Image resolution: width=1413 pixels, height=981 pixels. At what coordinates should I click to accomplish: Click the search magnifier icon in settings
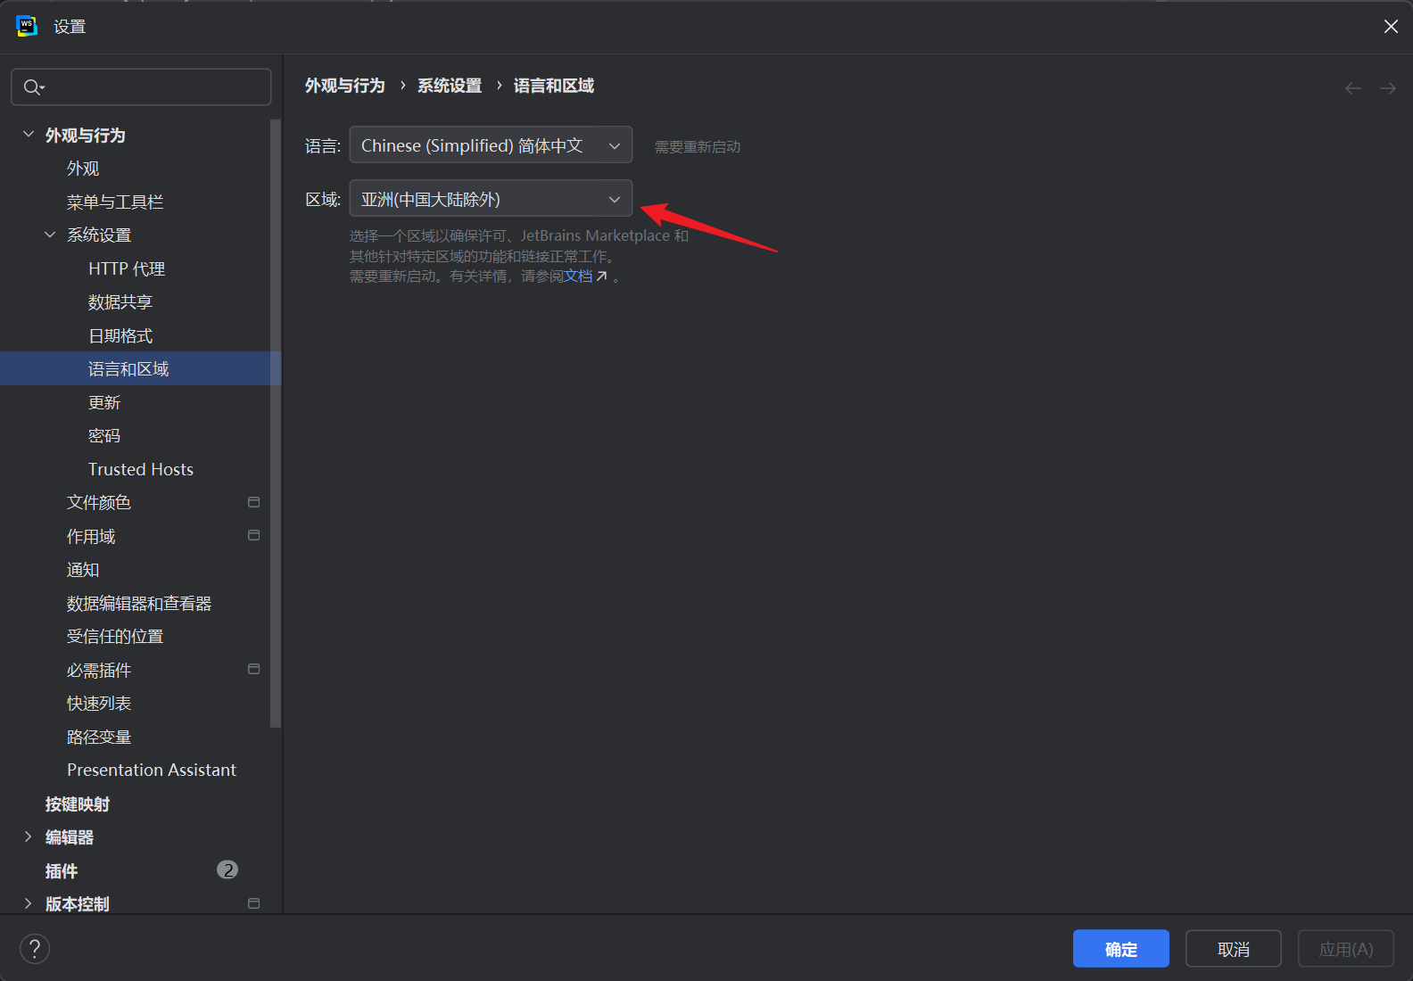[x=33, y=87]
